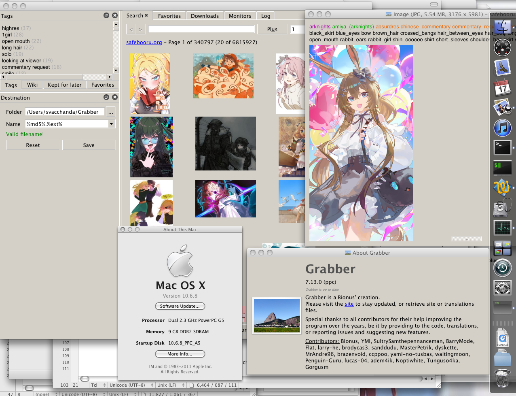Click the amiya_(arknights) tag in image window

(x=353, y=26)
